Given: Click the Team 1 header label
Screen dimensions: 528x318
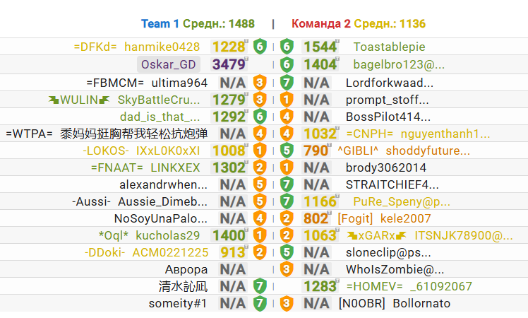Looking at the screenshot, I should pyautogui.click(x=160, y=23).
